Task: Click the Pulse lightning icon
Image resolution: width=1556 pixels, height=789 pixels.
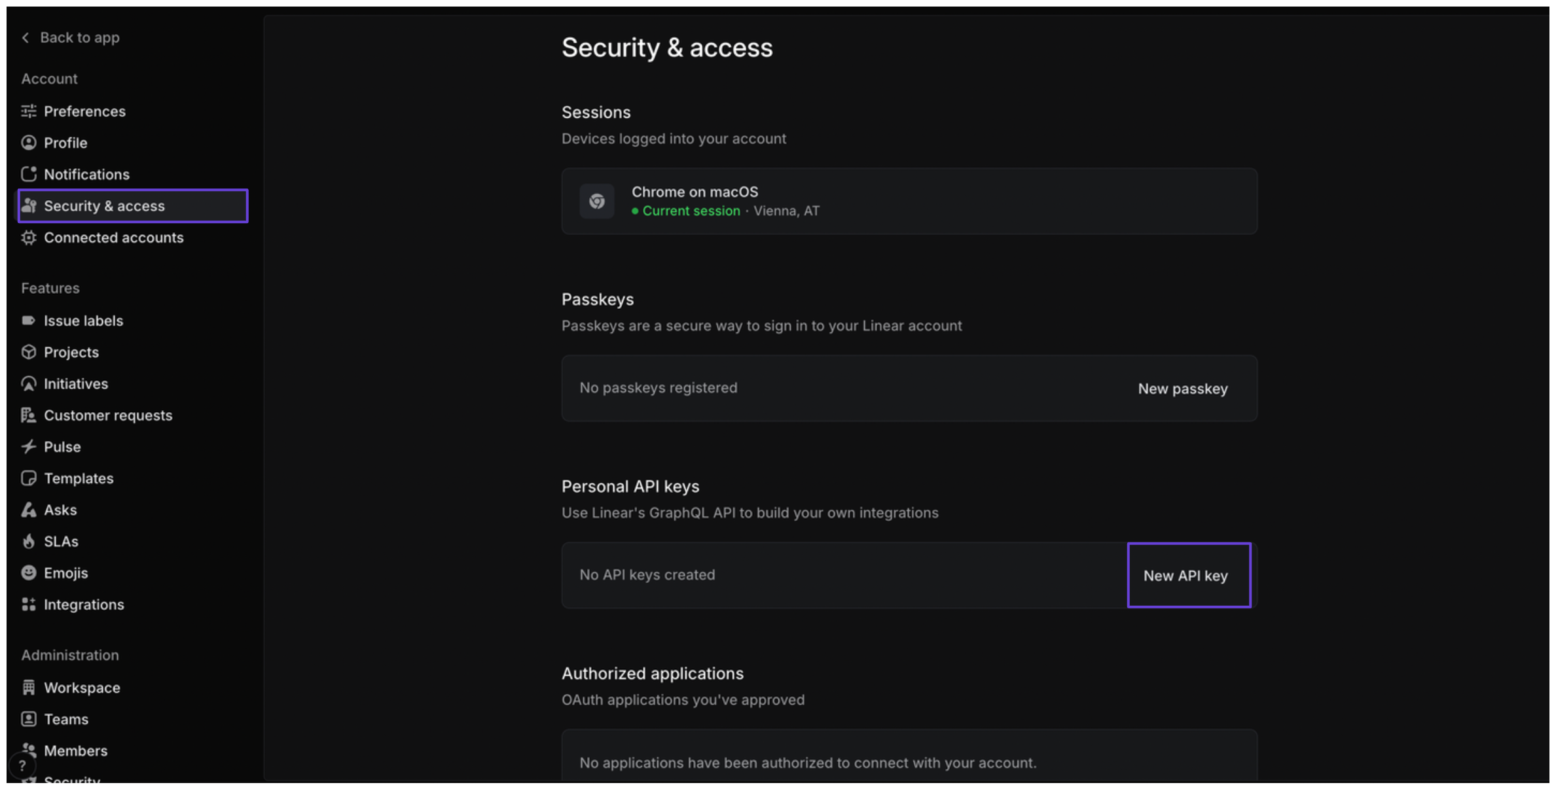Action: [x=28, y=447]
